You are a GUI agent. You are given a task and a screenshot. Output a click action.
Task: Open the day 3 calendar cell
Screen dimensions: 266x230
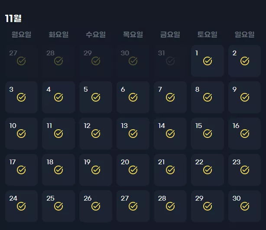pyautogui.click(x=21, y=97)
